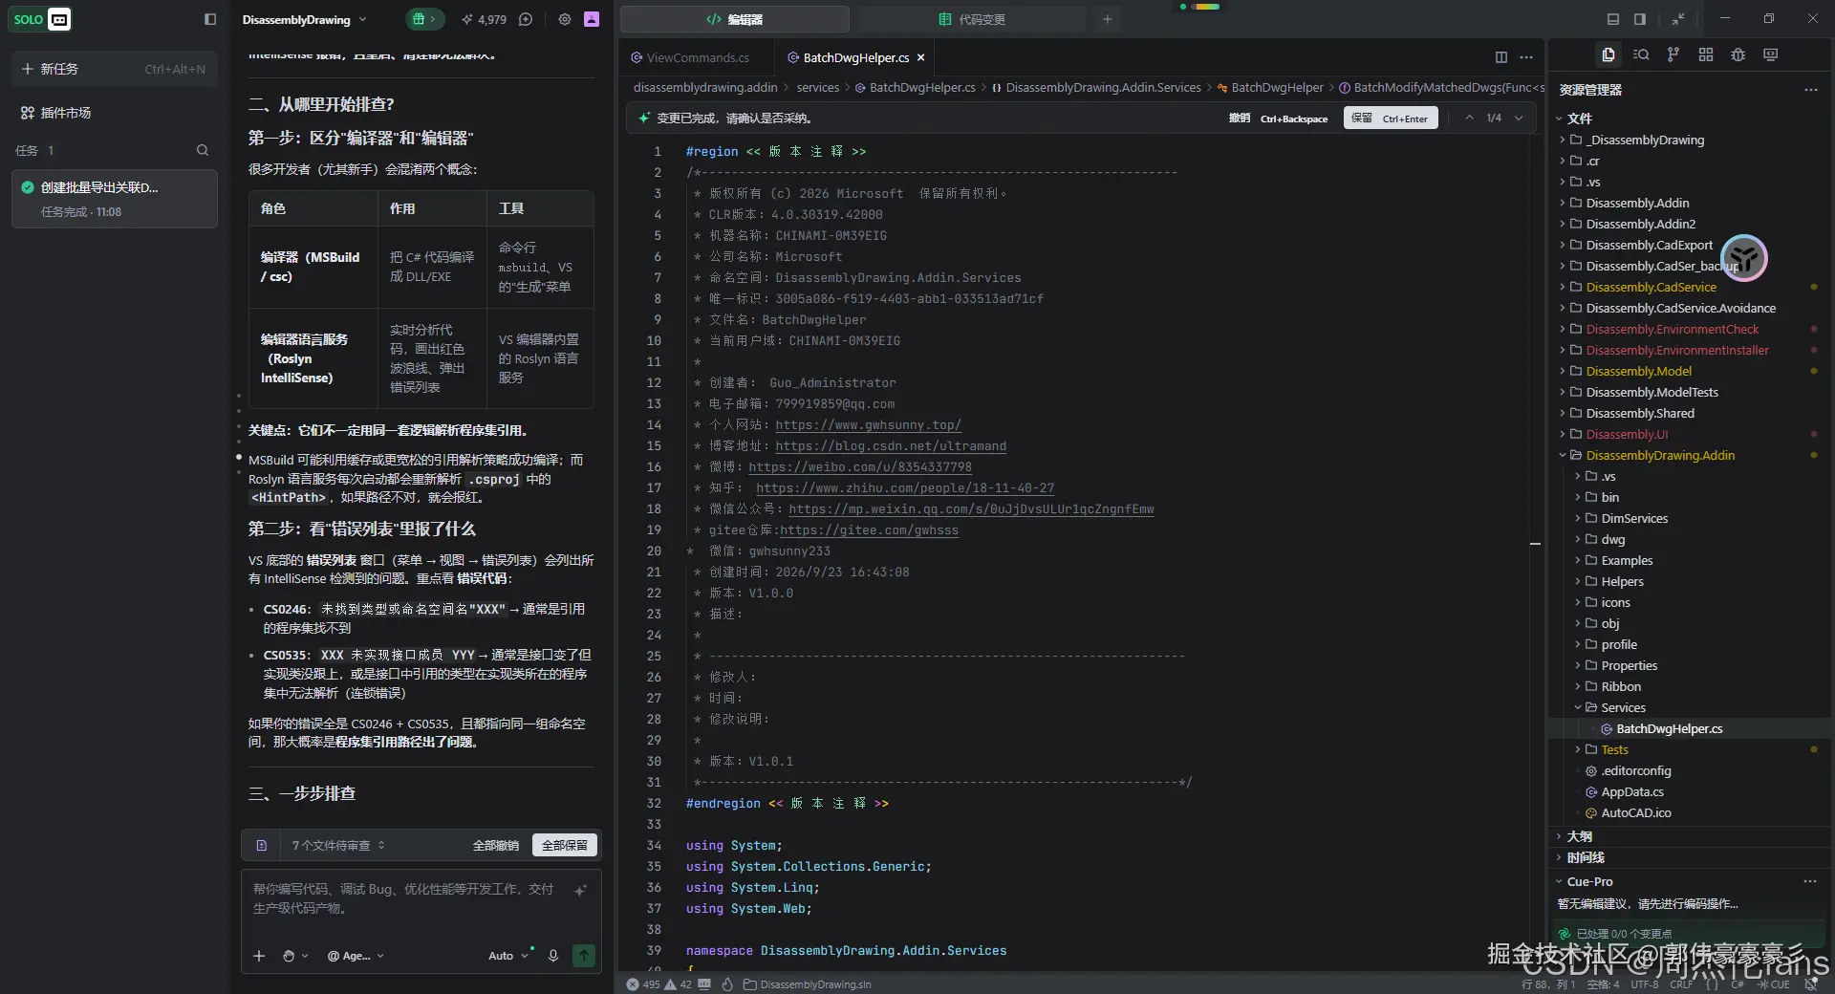This screenshot has height=994, width=1835.
Task: Open the Source Control branch icon
Action: 1673,54
